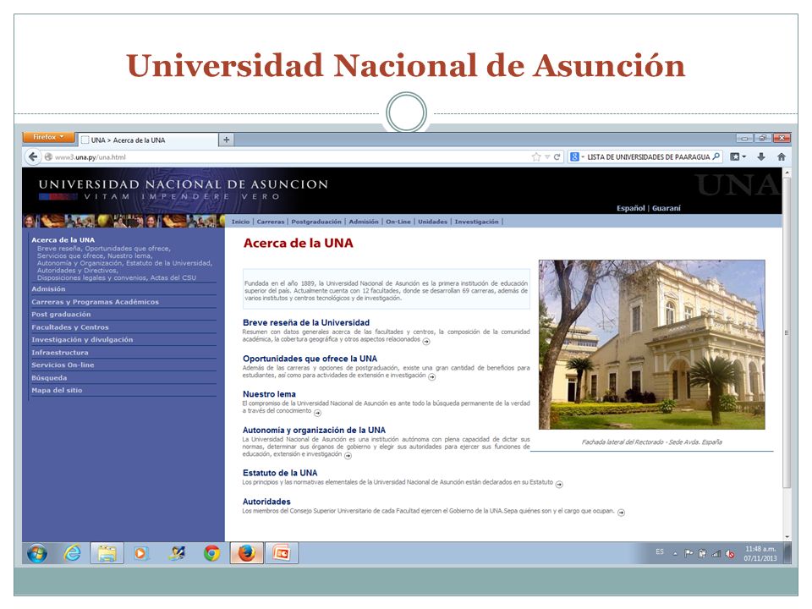
Task: Open the Autoridades heading link
Action: click(266, 502)
